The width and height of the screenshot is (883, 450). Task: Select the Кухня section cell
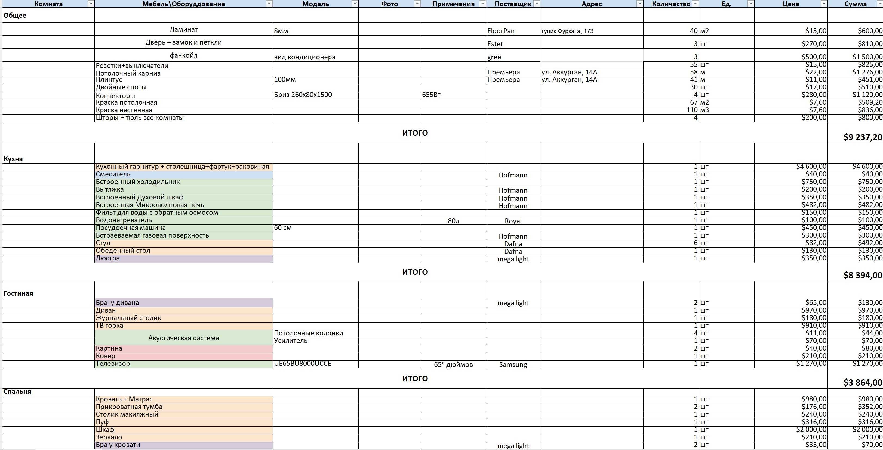tap(48, 153)
